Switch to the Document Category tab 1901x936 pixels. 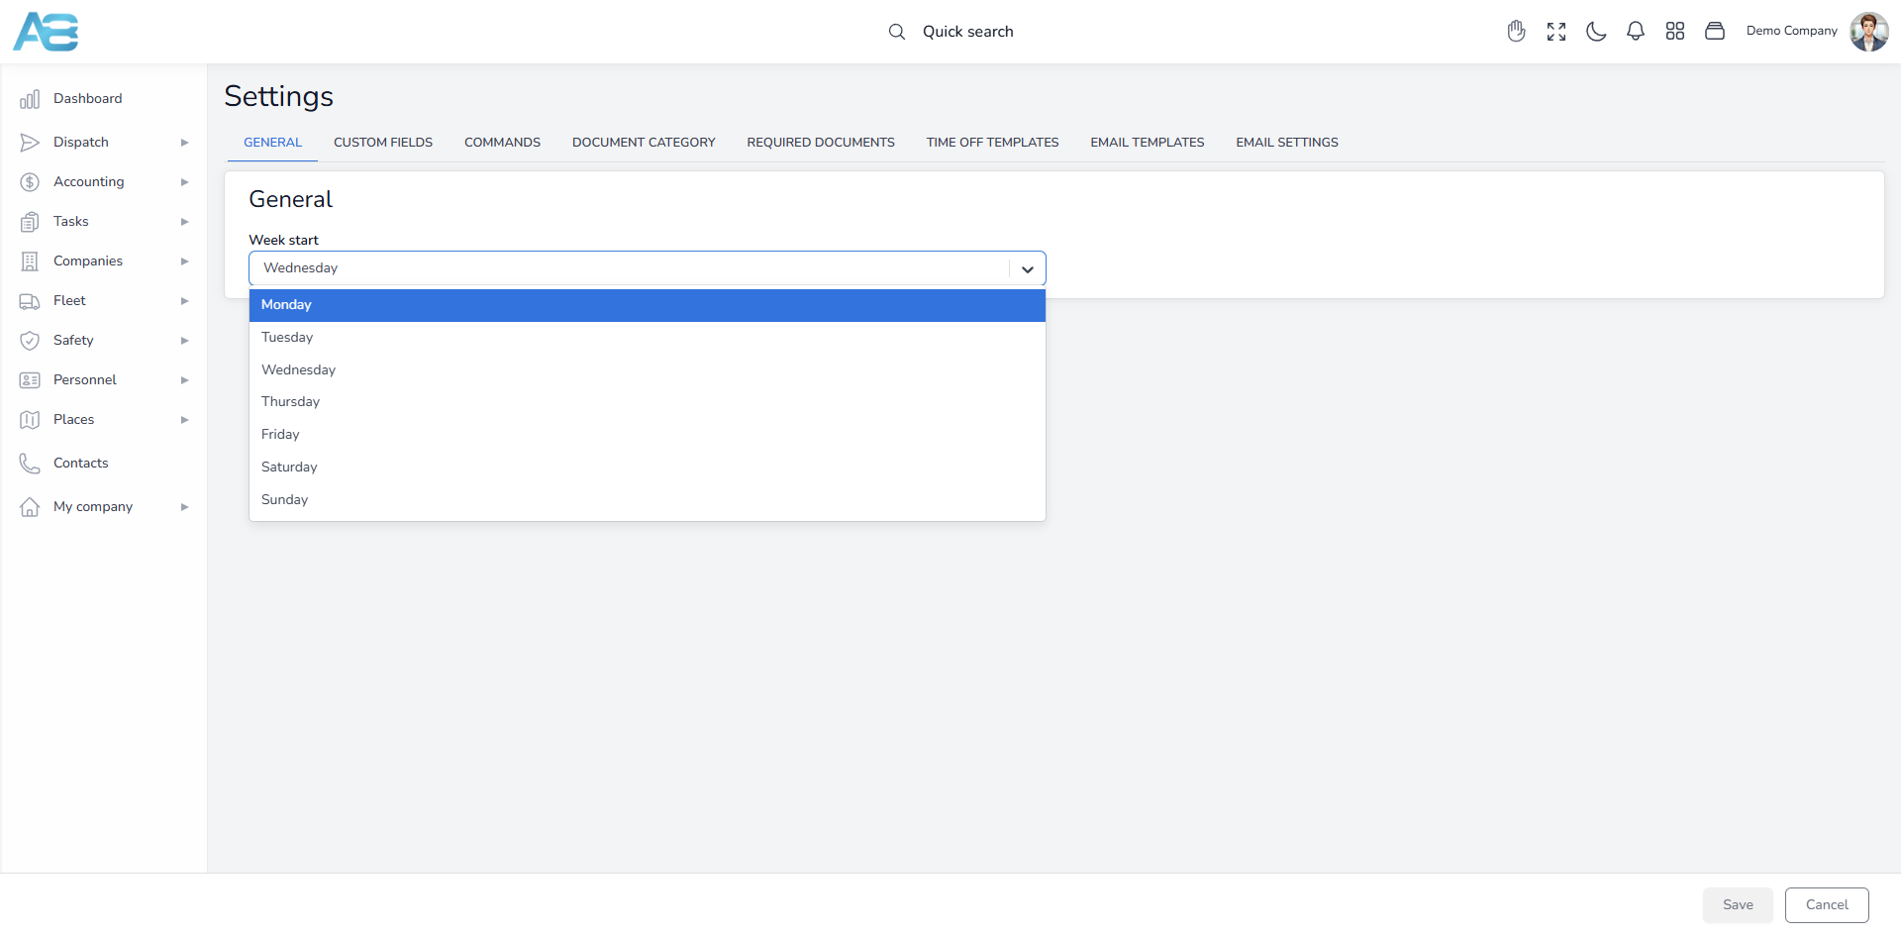click(x=644, y=143)
